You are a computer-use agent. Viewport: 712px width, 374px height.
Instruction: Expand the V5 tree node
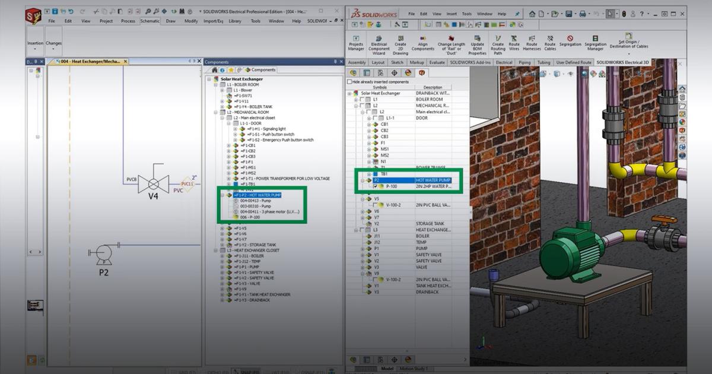click(x=363, y=199)
